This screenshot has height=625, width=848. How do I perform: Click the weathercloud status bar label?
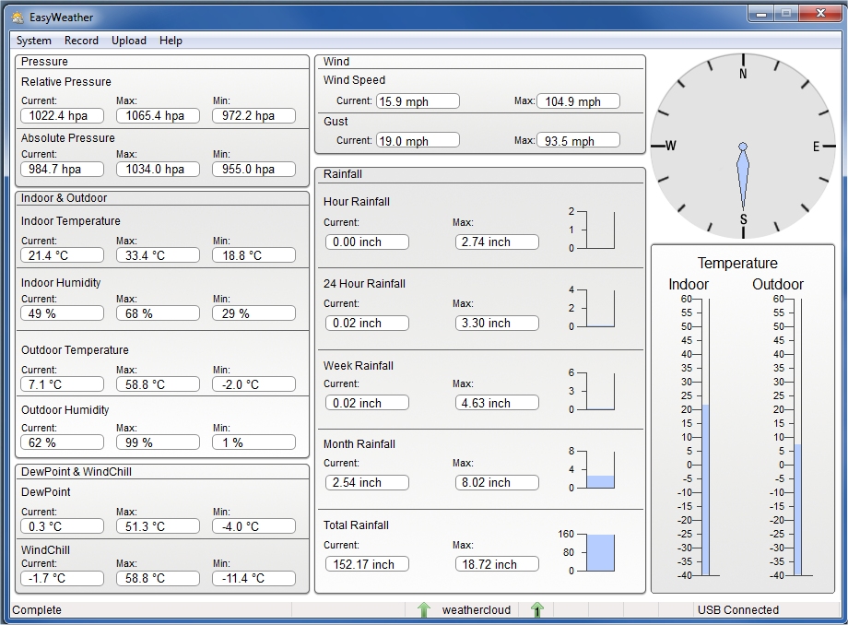[476, 609]
